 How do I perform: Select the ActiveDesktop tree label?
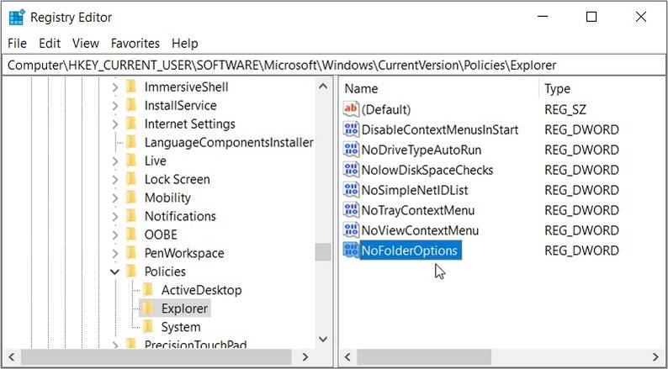pyautogui.click(x=202, y=290)
